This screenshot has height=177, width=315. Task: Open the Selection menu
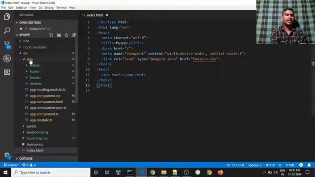click(x=21, y=8)
